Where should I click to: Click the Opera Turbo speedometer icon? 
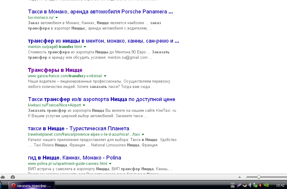(x=13, y=177)
